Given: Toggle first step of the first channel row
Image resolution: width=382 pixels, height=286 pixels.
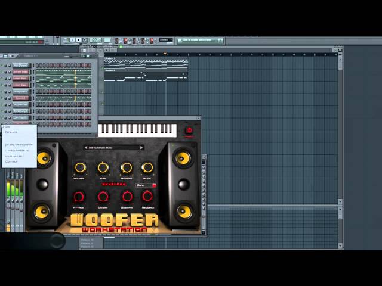Looking at the screenshot, I should coord(38,66).
